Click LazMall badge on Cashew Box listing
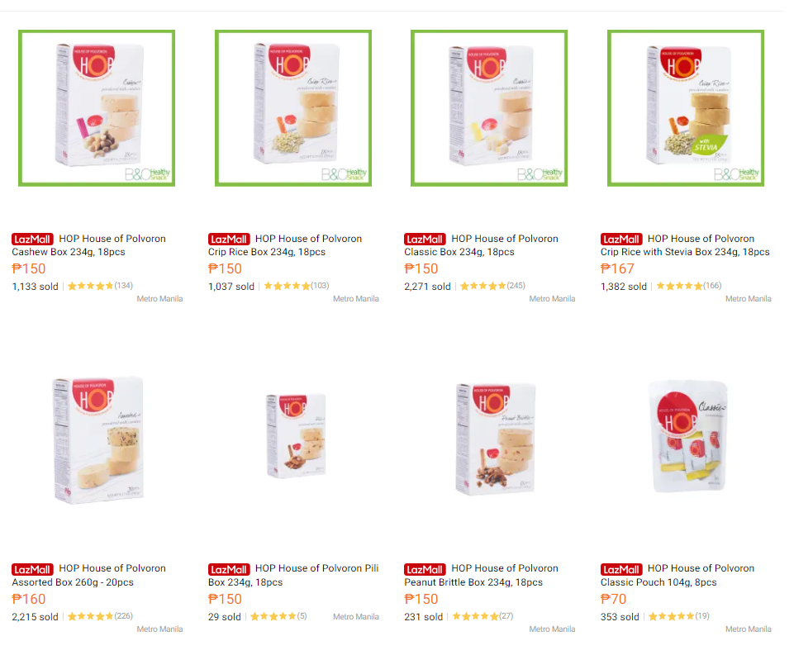This screenshot has height=655, width=794. [x=32, y=239]
